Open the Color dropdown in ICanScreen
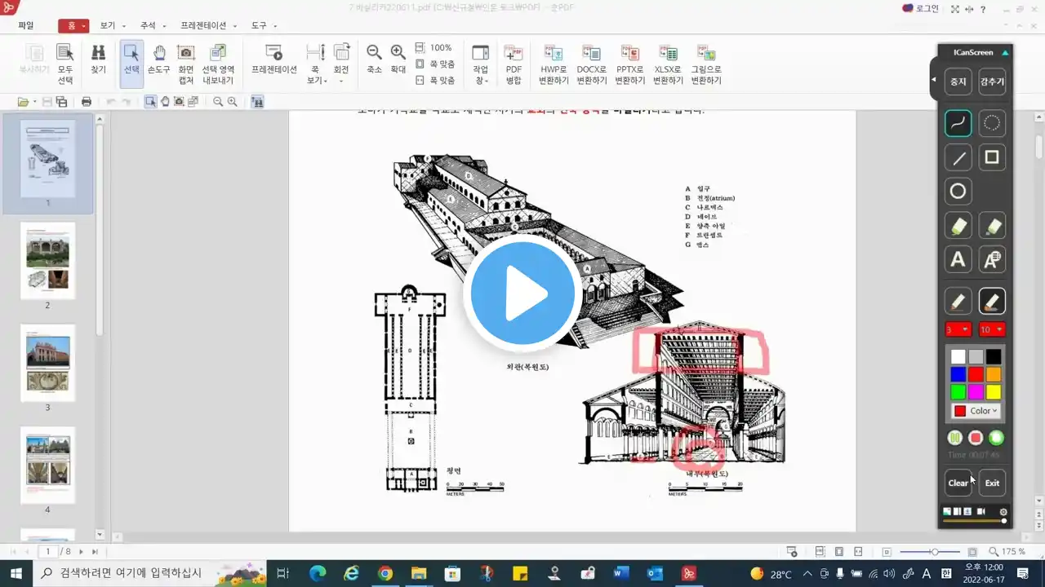This screenshot has height=587, width=1045. [976, 411]
